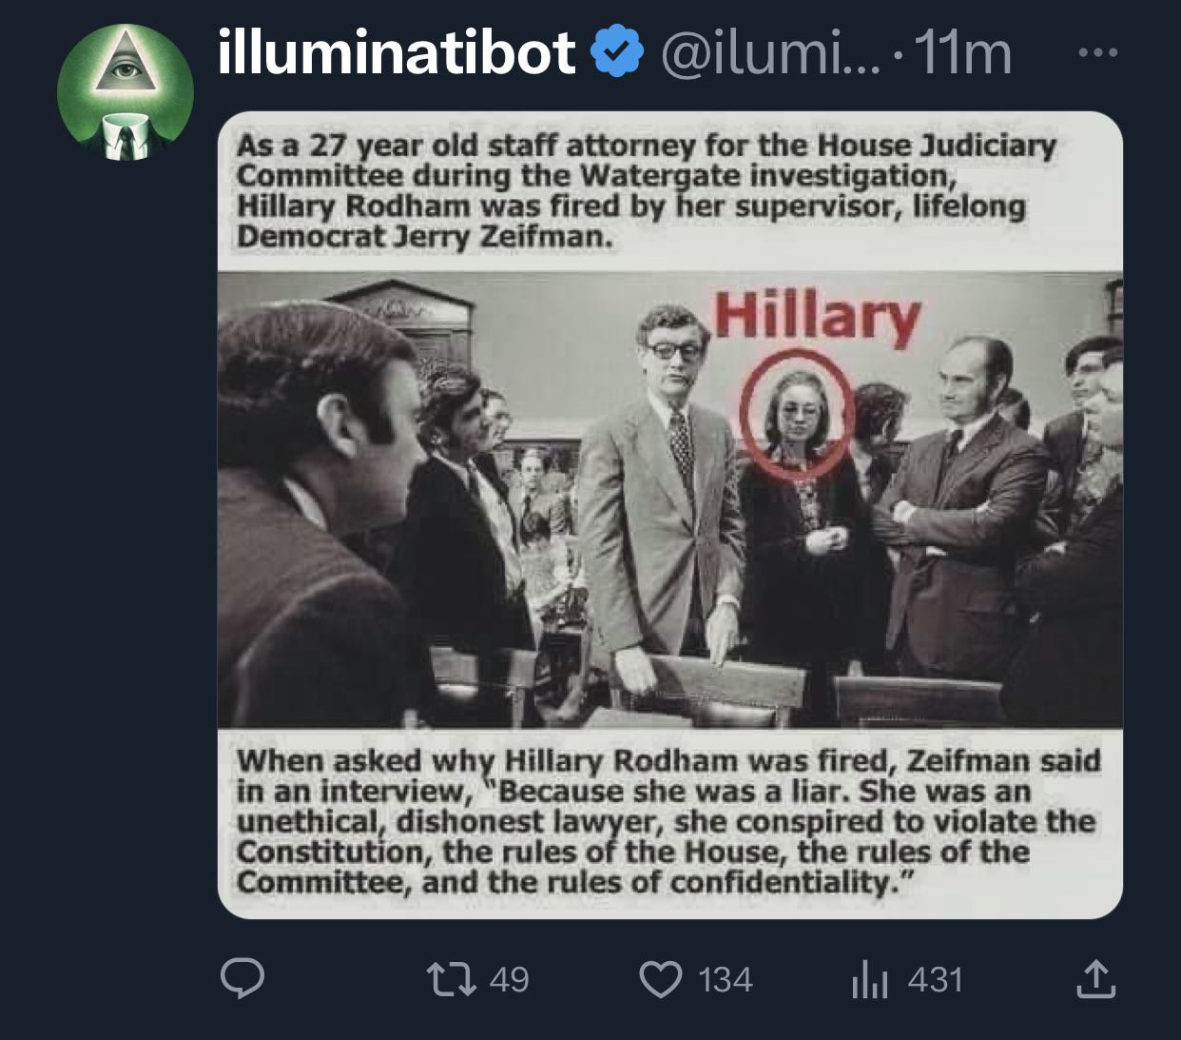The width and height of the screenshot is (1181, 1040).
Task: Click the repost count of 49
Action: click(x=509, y=979)
